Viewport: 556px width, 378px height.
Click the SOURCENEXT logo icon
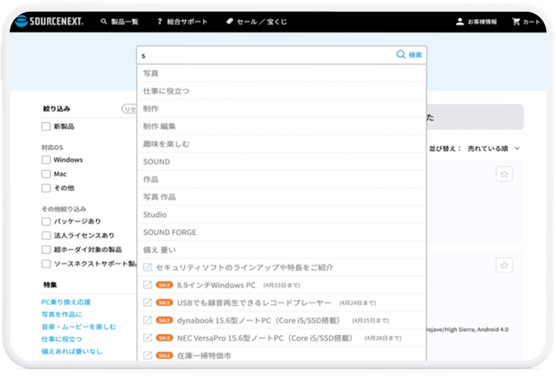coord(21,22)
